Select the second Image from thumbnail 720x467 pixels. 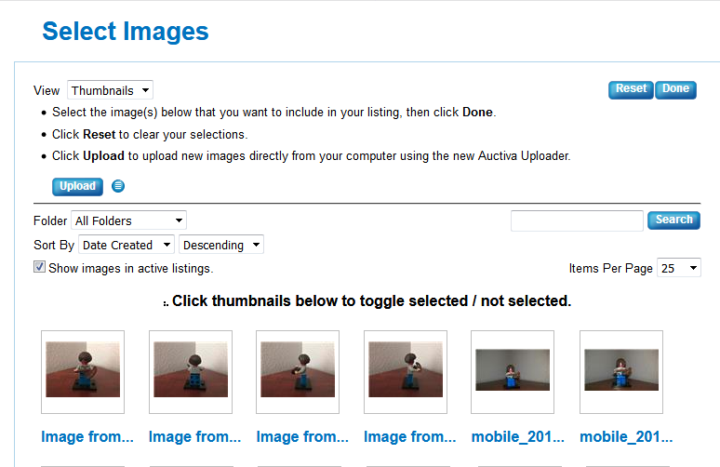pyautogui.click(x=191, y=372)
